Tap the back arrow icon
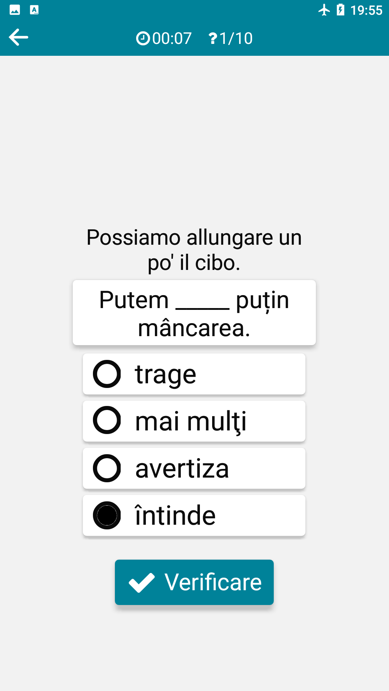 pos(19,37)
